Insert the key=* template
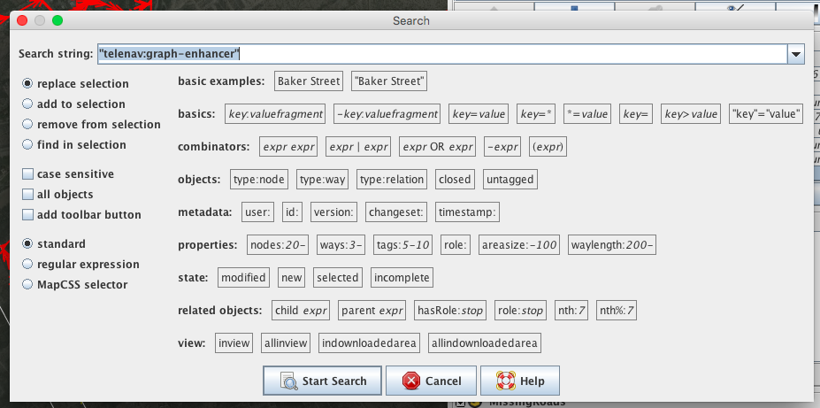The height and width of the screenshot is (408, 820). 536,114
